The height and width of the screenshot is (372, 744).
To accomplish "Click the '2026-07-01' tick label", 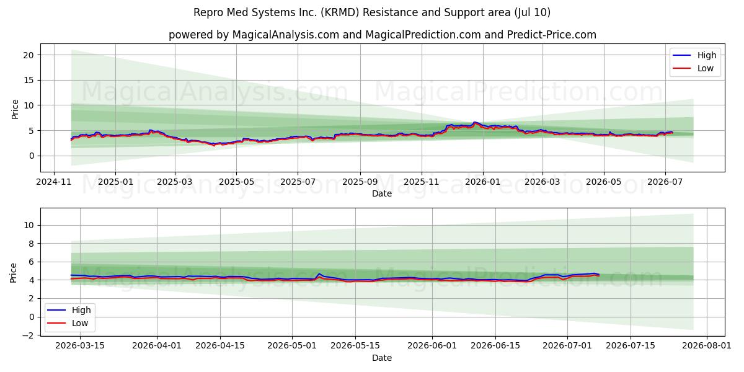I will [567, 345].
